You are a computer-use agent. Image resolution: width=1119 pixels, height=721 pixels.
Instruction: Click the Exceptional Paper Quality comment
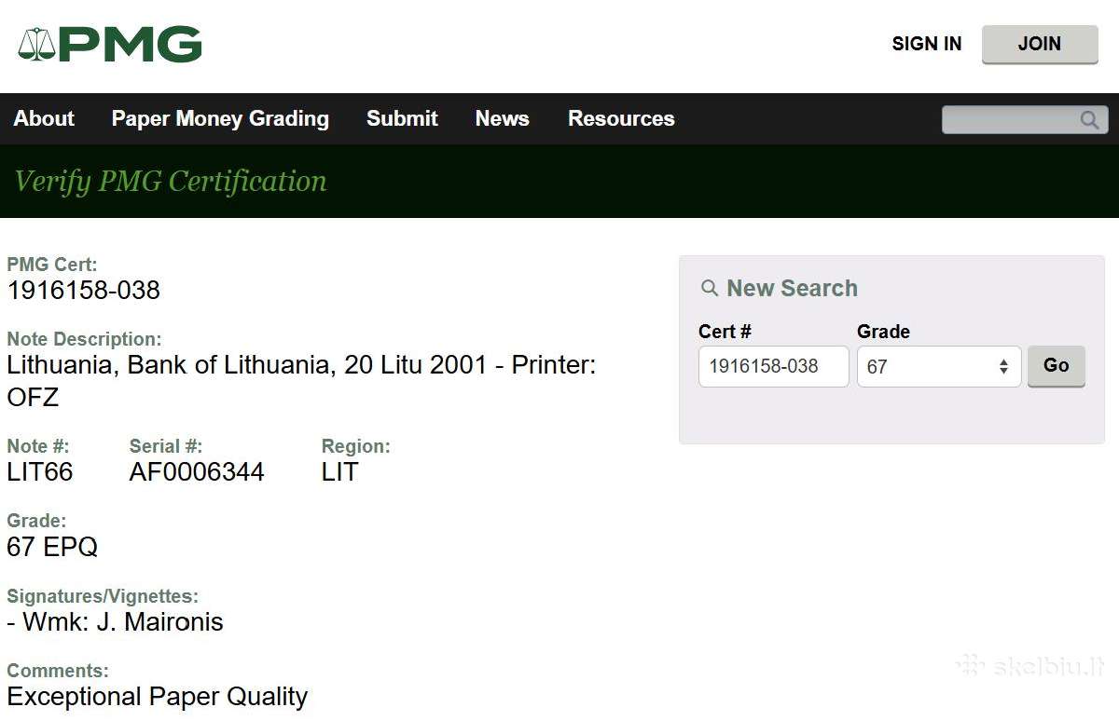click(x=157, y=697)
